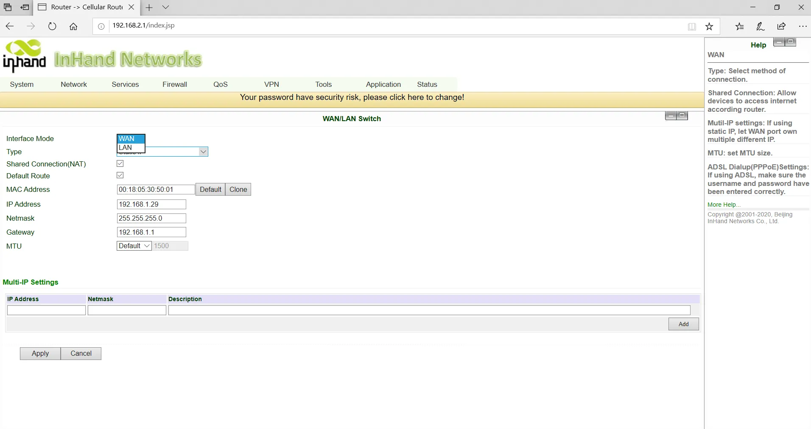The height and width of the screenshot is (429, 811).
Task: Click the Default MAC button
Action: click(210, 189)
